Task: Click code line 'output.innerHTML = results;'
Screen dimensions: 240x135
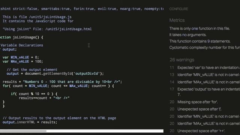Action: [x=30, y=122]
